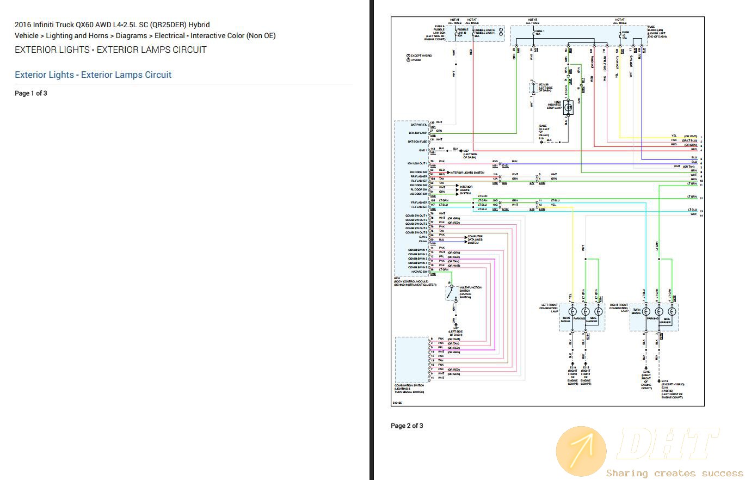Click the AS DOOR SW pin label
The height and width of the screenshot is (480, 745).
pyautogui.click(x=419, y=194)
